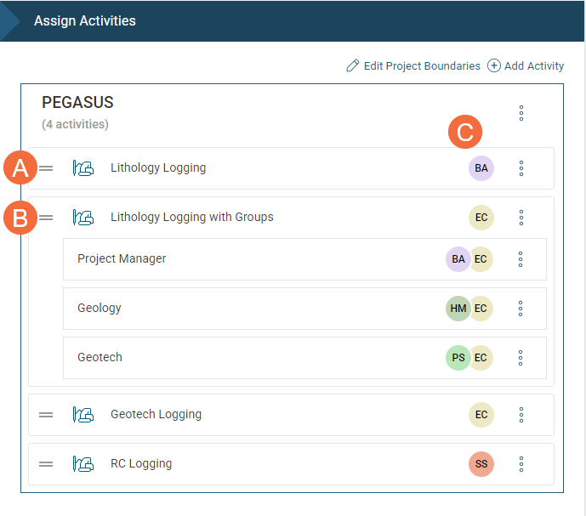This screenshot has width=586, height=516.
Task: Select the Geotech group row
Action: [x=255, y=358]
